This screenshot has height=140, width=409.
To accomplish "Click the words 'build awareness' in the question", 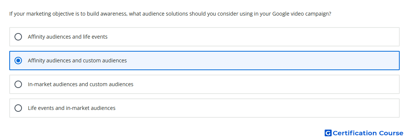I will pos(107,14).
